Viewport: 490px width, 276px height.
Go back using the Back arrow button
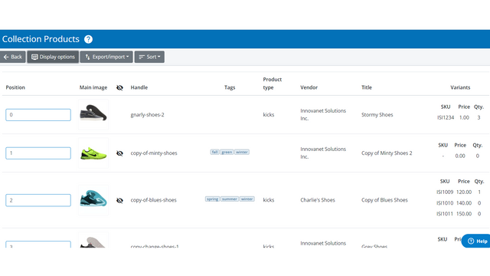coord(12,57)
